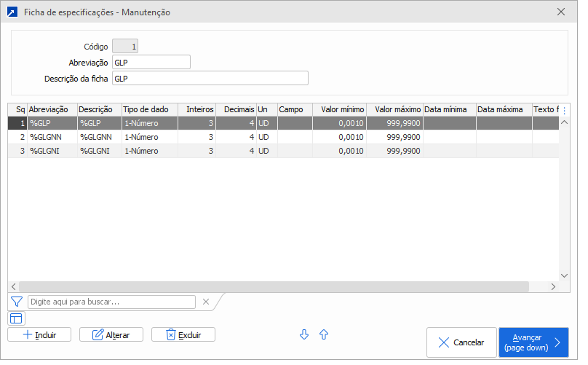Screen dimensions: 588x365
Task: Move selected row down with arrow
Action: [x=304, y=334]
